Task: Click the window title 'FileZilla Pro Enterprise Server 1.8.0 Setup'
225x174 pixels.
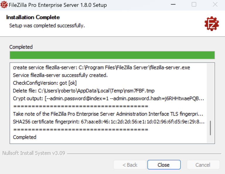Action: [x=58, y=5]
